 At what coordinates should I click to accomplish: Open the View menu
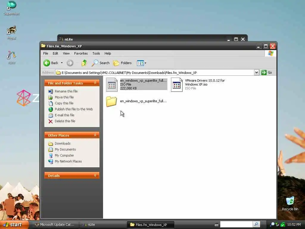pos(66,53)
